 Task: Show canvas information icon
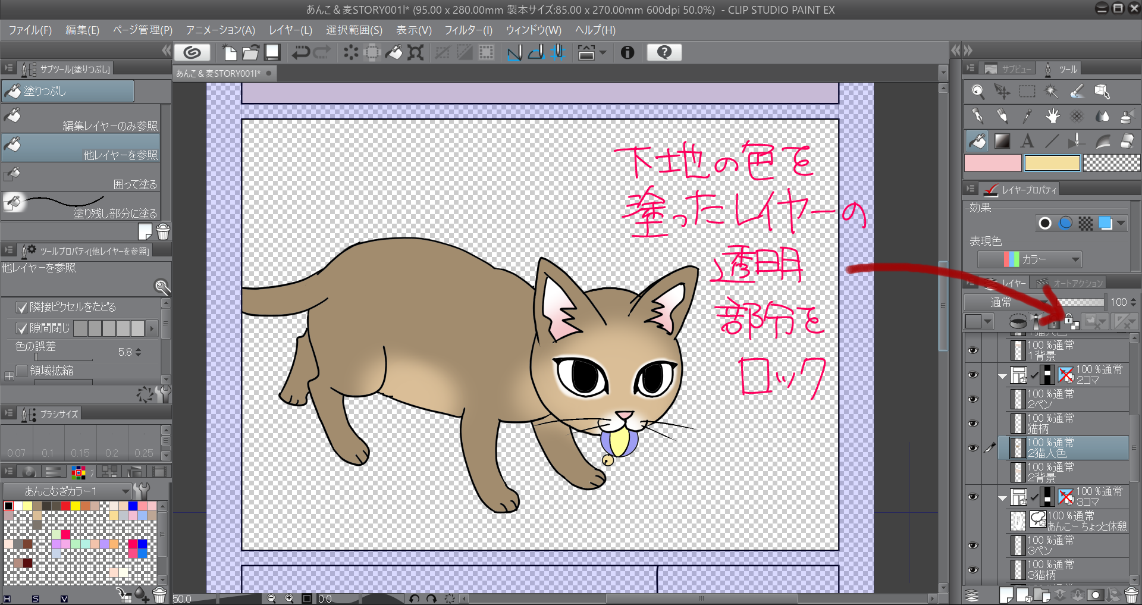coord(627,53)
